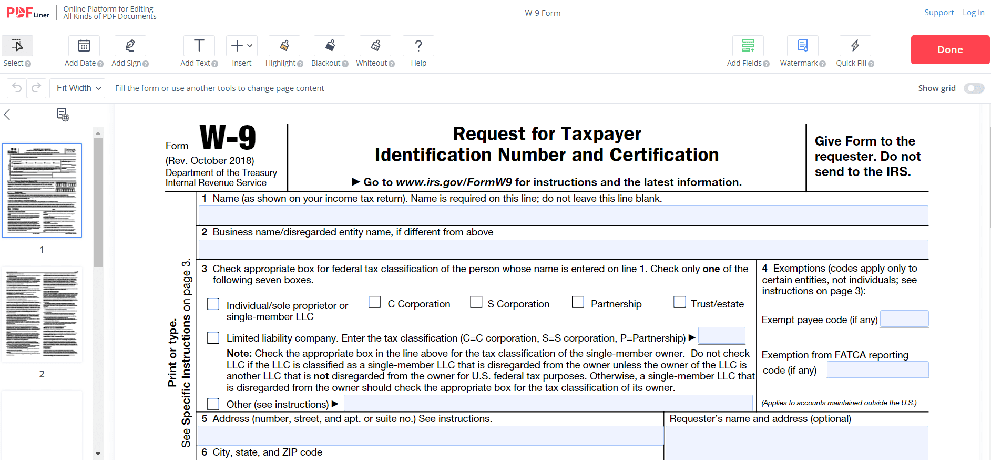The height and width of the screenshot is (463, 991).
Task: Check the C Corporation checkbox
Action: [x=374, y=302]
